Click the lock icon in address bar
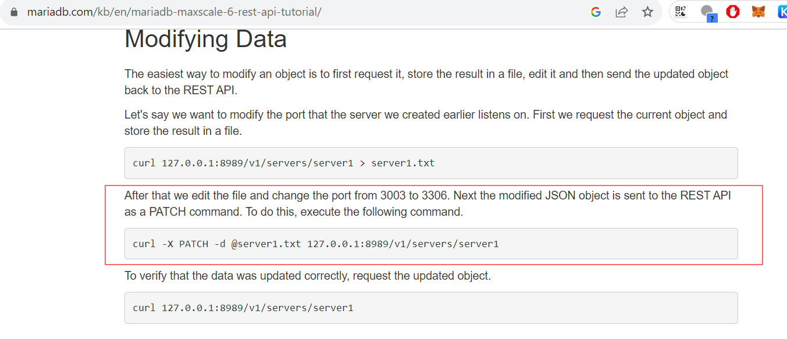The width and height of the screenshot is (787, 339). (14, 12)
